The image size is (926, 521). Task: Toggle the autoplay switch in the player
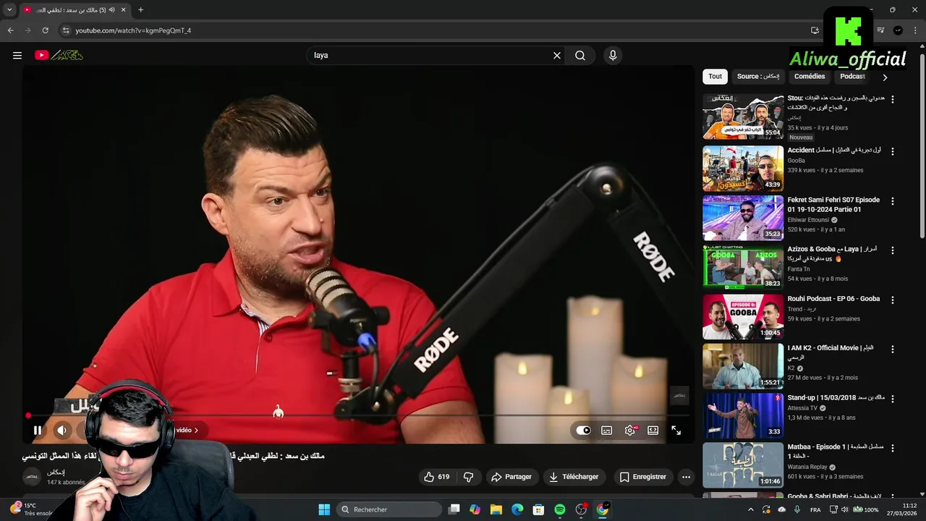(583, 430)
